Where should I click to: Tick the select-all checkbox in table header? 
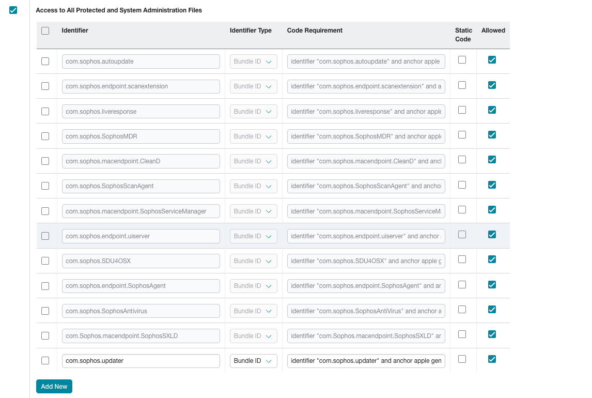[x=45, y=30]
